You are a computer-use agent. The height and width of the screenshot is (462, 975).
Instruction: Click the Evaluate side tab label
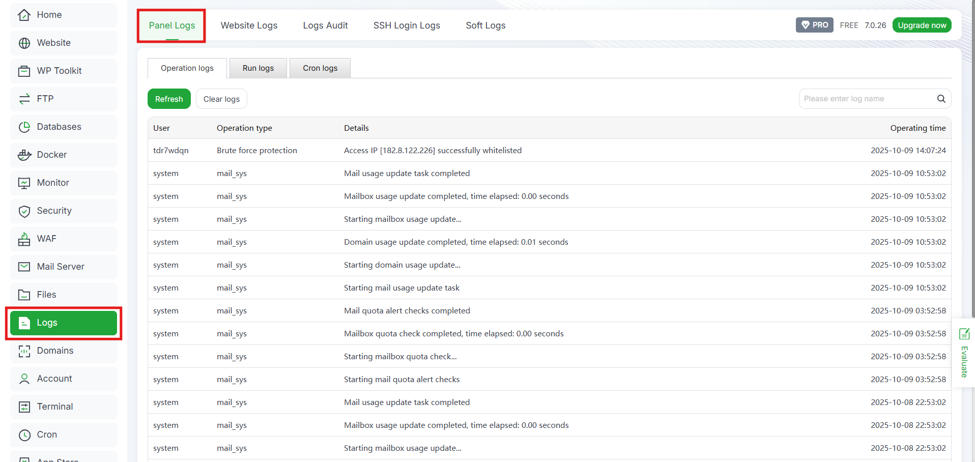pos(964,362)
